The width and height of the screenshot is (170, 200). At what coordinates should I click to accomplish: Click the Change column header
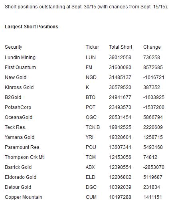click(x=152, y=47)
